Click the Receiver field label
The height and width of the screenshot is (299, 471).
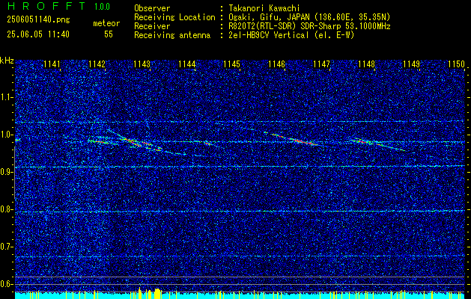[152, 26]
